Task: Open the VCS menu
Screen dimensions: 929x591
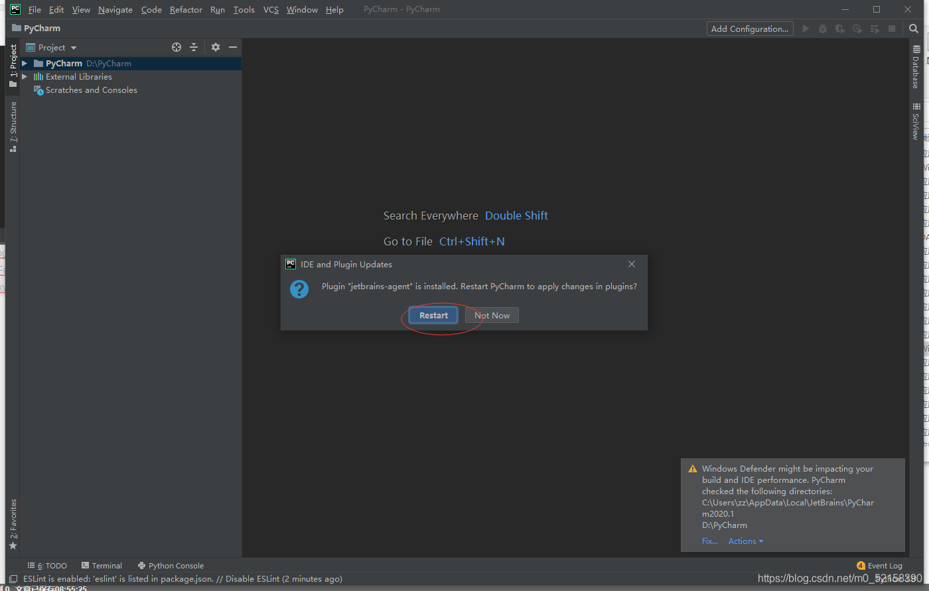Action: point(271,9)
